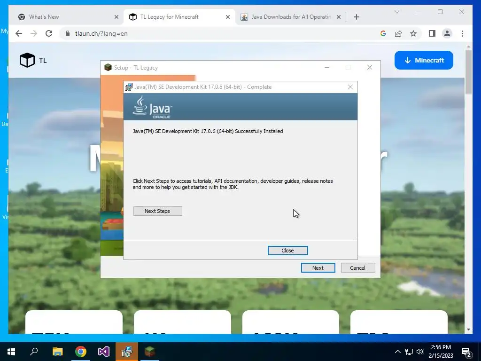
Task: Click Next in the TL Legacy setup
Action: [x=318, y=267]
